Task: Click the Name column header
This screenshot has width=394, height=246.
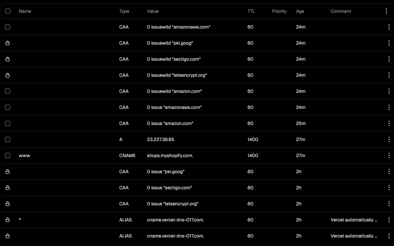Action: 25,11
